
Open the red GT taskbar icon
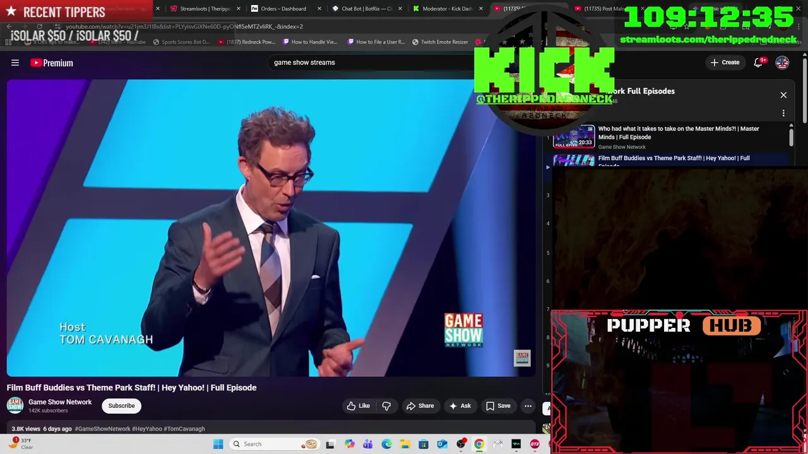[x=535, y=444]
